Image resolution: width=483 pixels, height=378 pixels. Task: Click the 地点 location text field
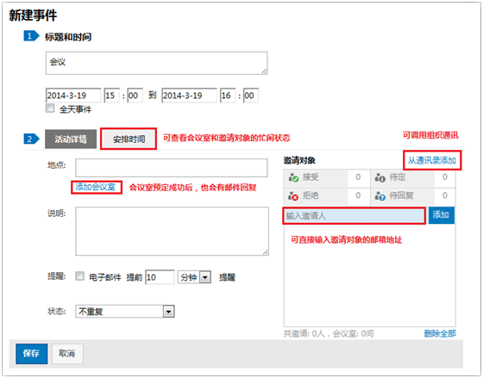[x=172, y=168]
